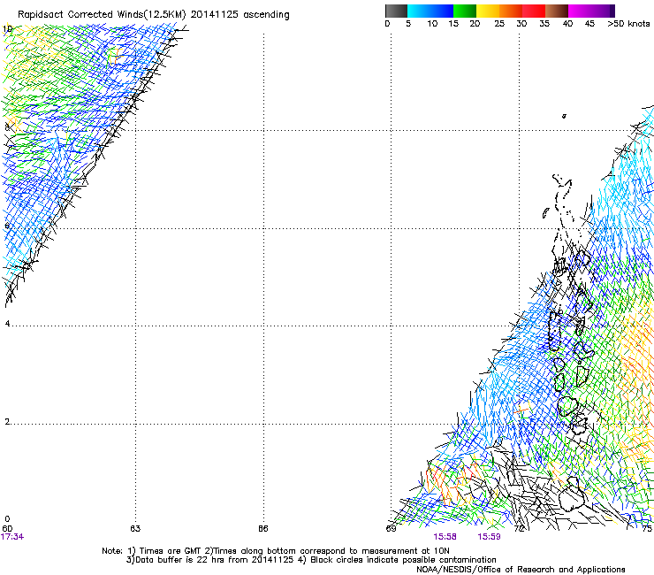
Task: Click the magenta 40-45 knots legend segment
Action: tap(580, 11)
